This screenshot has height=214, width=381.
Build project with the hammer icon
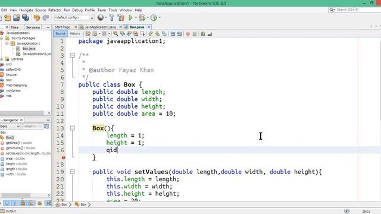112,17
